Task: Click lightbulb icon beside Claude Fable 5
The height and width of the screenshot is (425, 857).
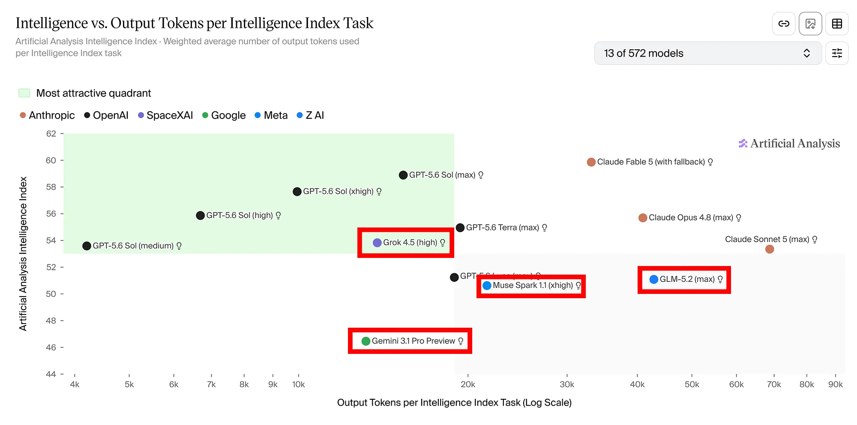Action: [x=710, y=162]
